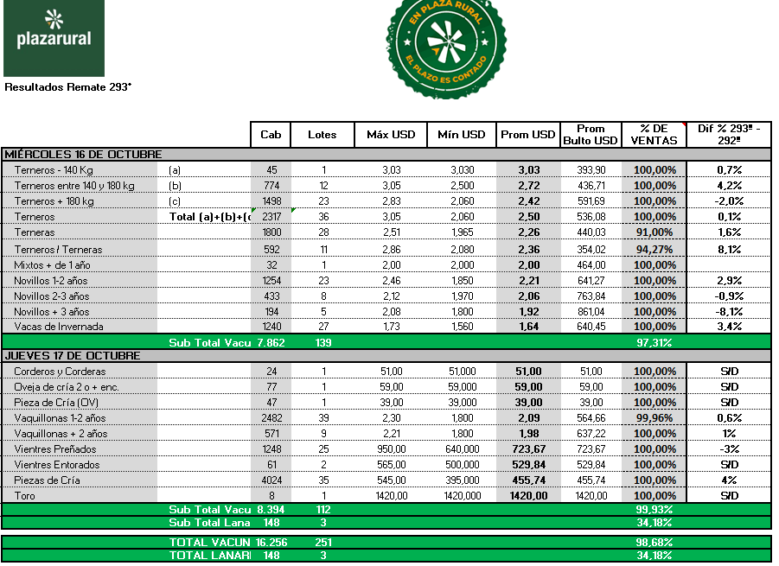Select the 'MIÉRCOLES 16 DE OCTUBRE' section row
The width and height of the screenshot is (779, 566).
coord(386,155)
